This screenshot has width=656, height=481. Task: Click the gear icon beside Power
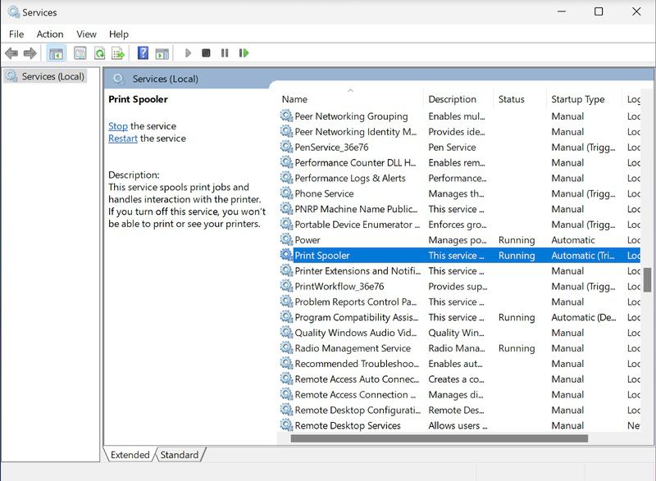(x=286, y=239)
